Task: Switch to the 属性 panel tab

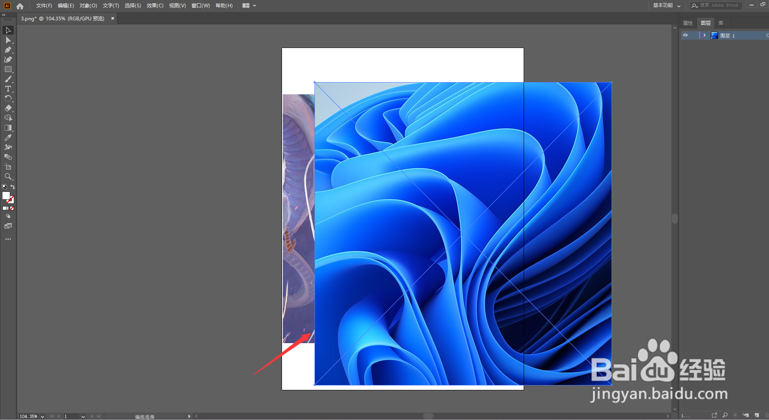Action: pos(688,23)
